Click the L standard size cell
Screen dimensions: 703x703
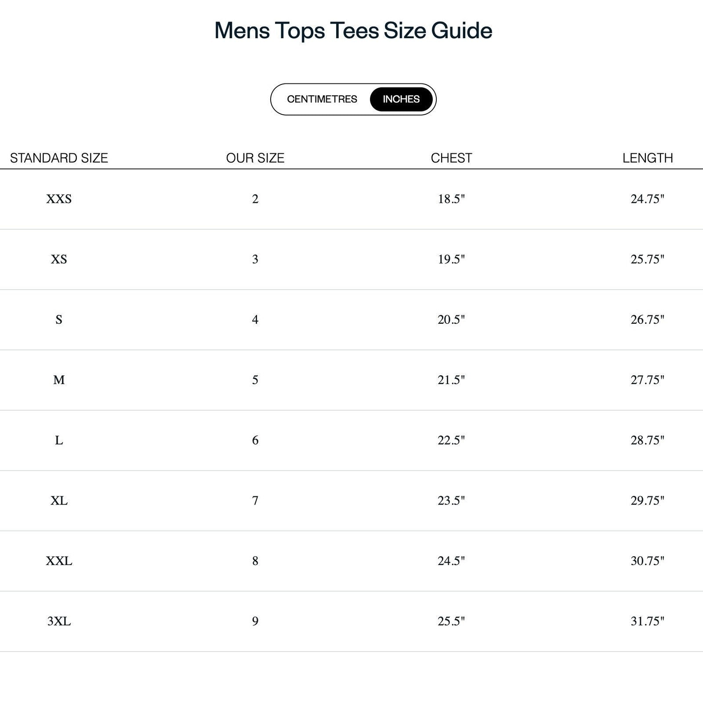coord(59,440)
